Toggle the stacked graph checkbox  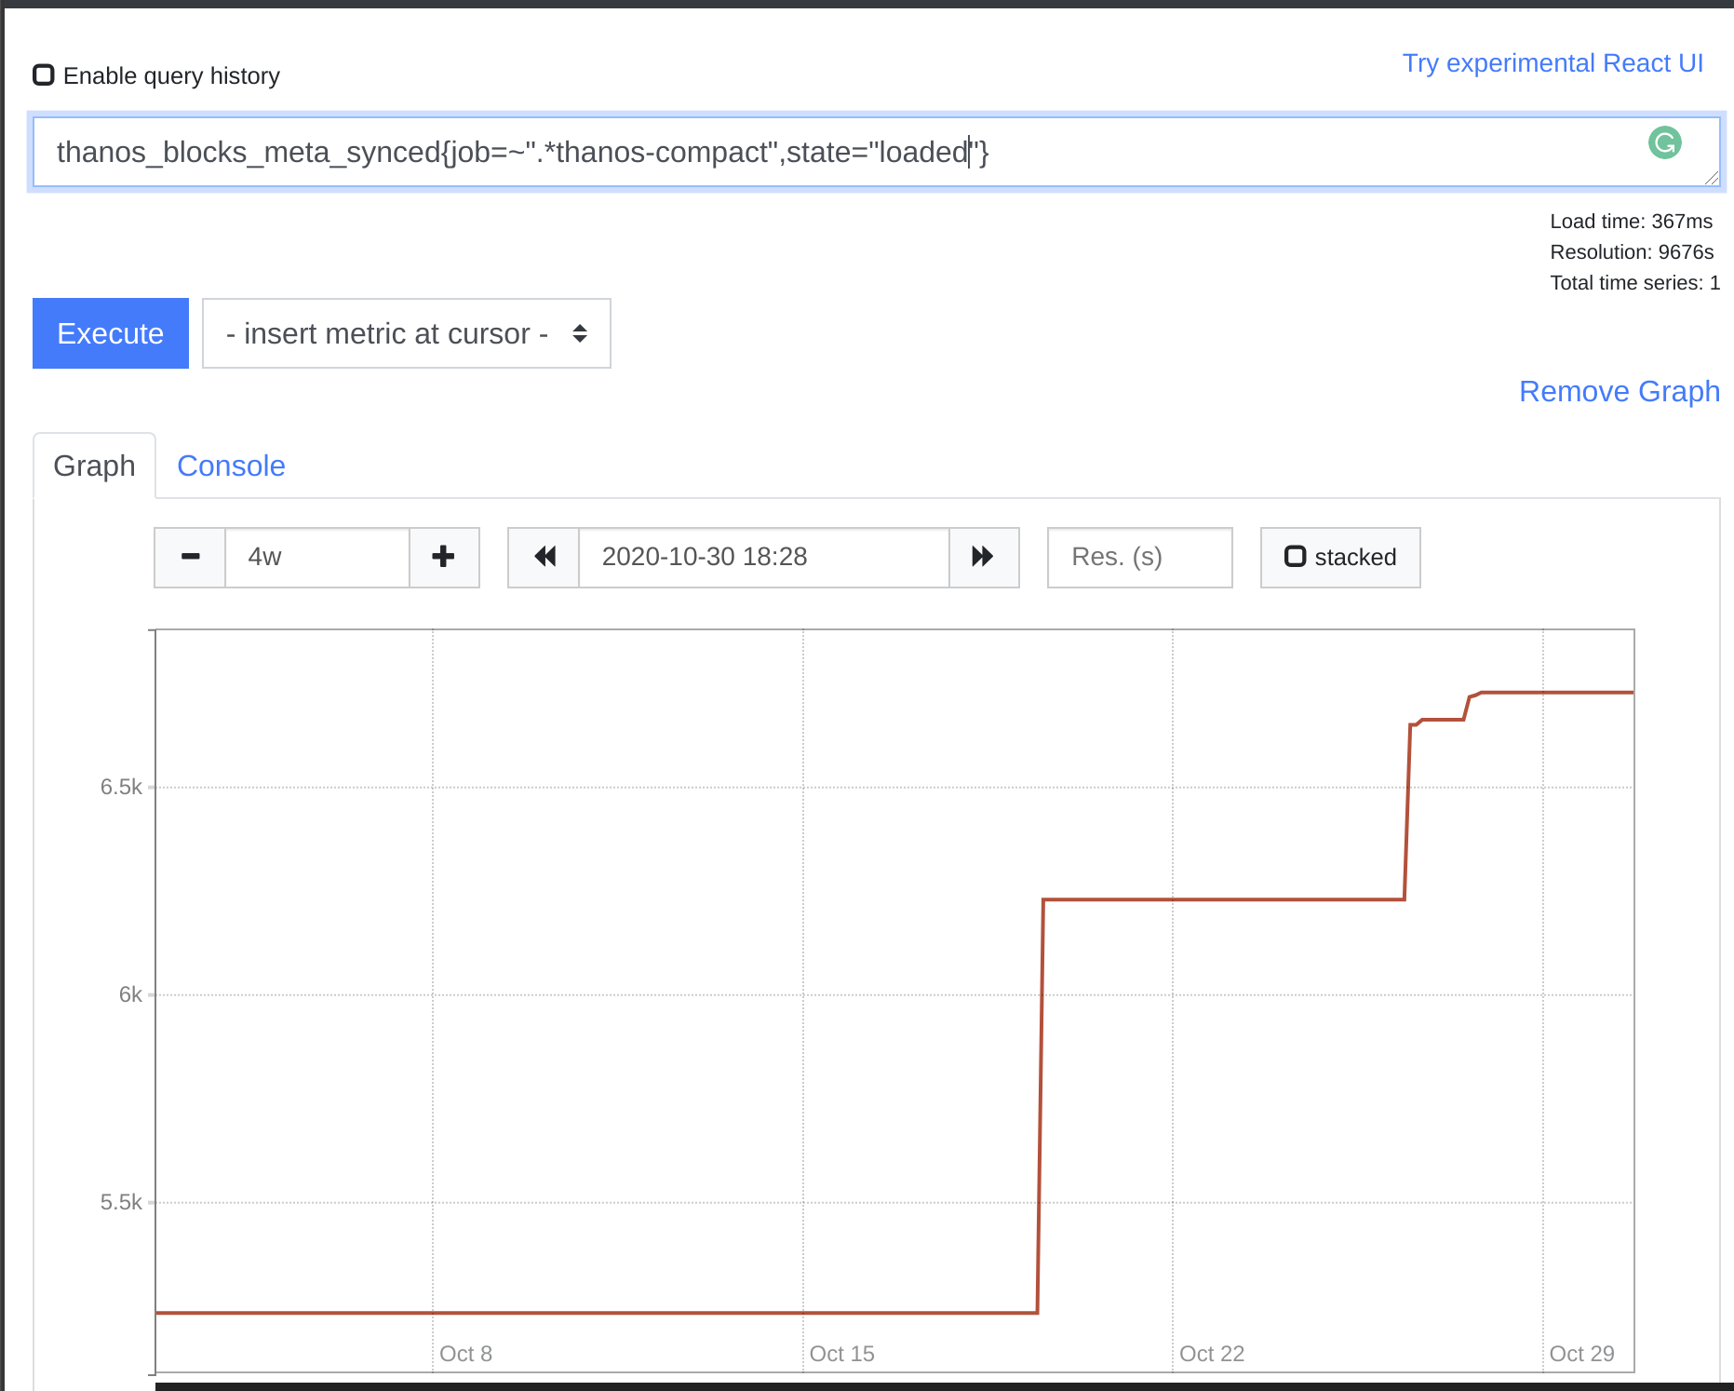click(1295, 557)
